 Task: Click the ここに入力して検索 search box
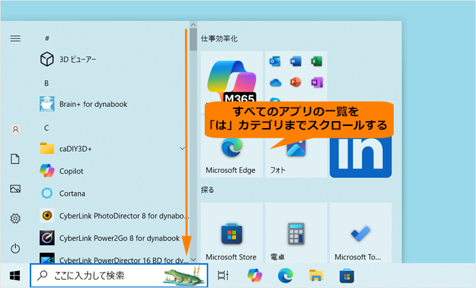coord(119,275)
